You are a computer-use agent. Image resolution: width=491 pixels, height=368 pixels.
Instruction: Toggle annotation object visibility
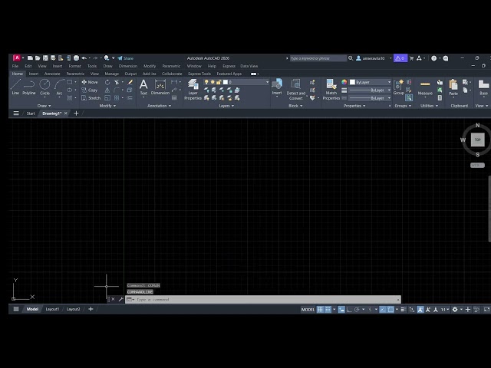click(x=420, y=309)
